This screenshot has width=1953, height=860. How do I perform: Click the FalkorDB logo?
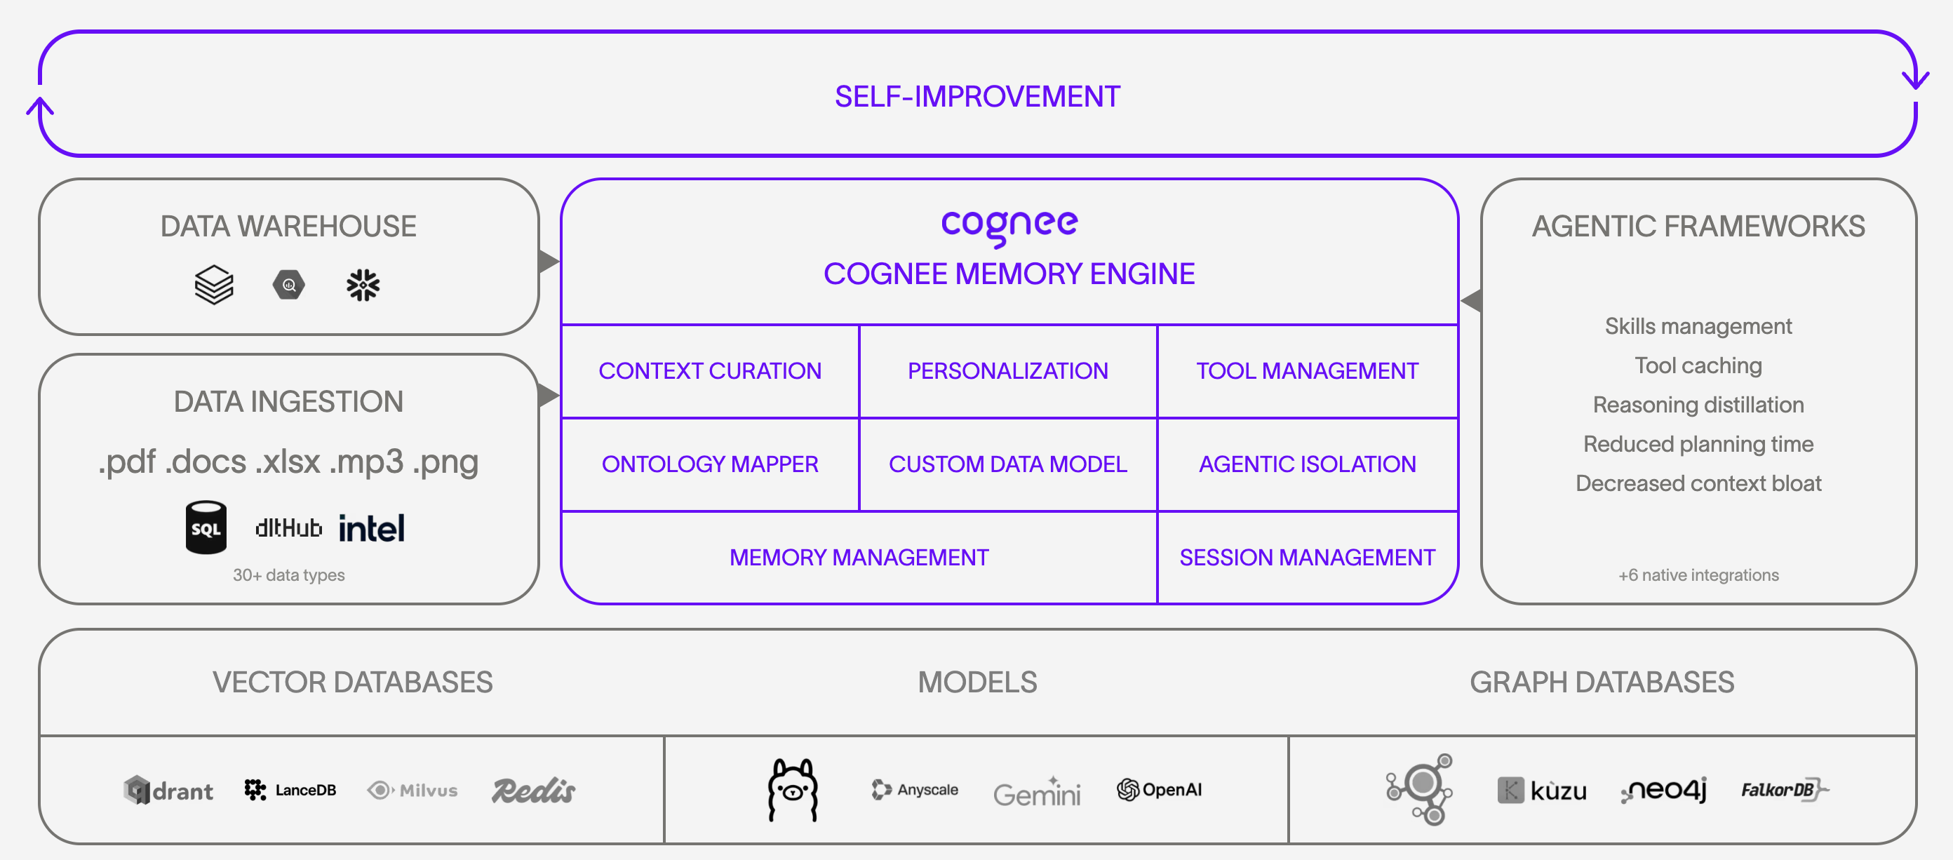click(1784, 789)
